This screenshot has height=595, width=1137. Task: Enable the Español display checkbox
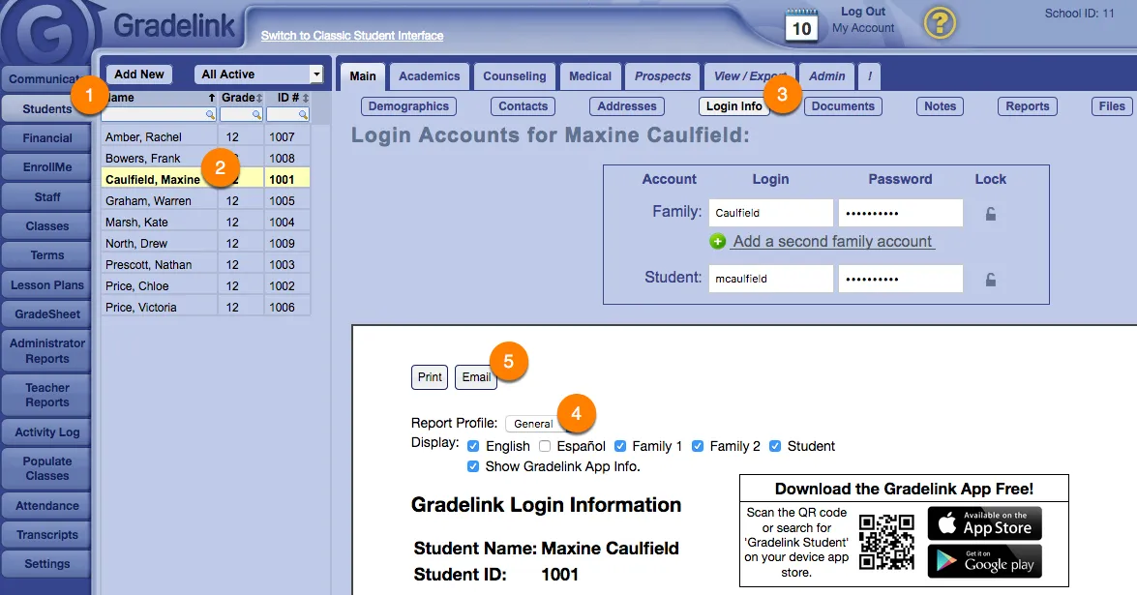tap(545, 446)
